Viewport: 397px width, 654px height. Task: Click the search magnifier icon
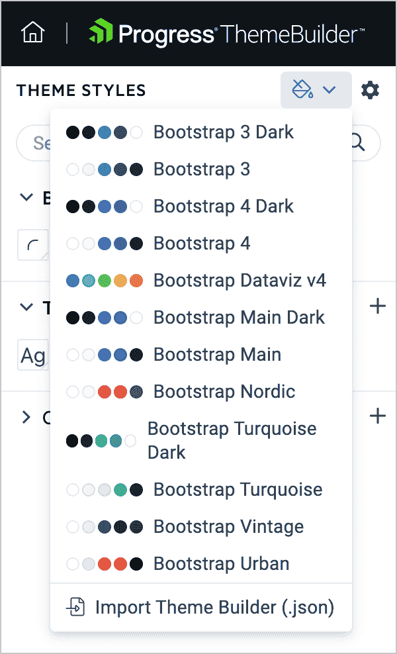coord(358,143)
